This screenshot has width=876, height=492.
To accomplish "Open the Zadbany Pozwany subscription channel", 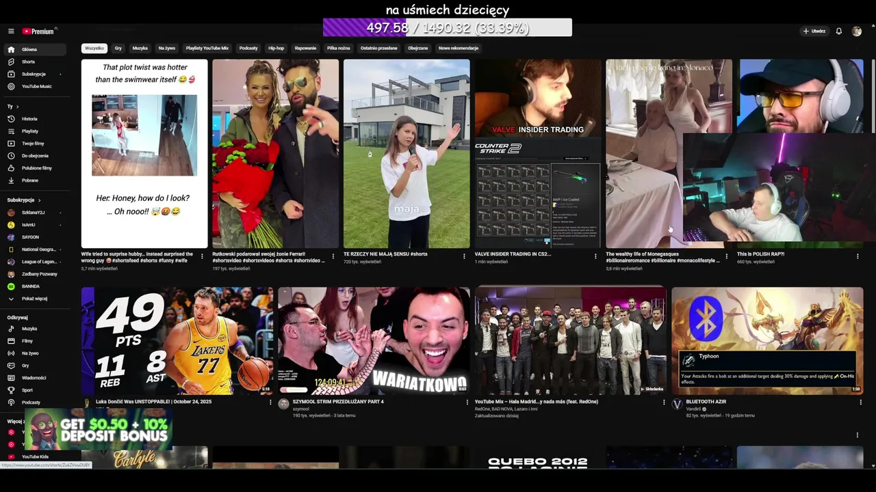I will click(34, 274).
